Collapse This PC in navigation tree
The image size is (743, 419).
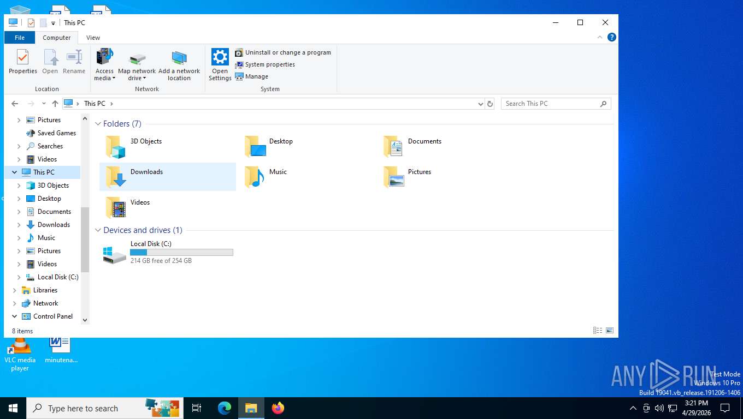pyautogui.click(x=15, y=172)
